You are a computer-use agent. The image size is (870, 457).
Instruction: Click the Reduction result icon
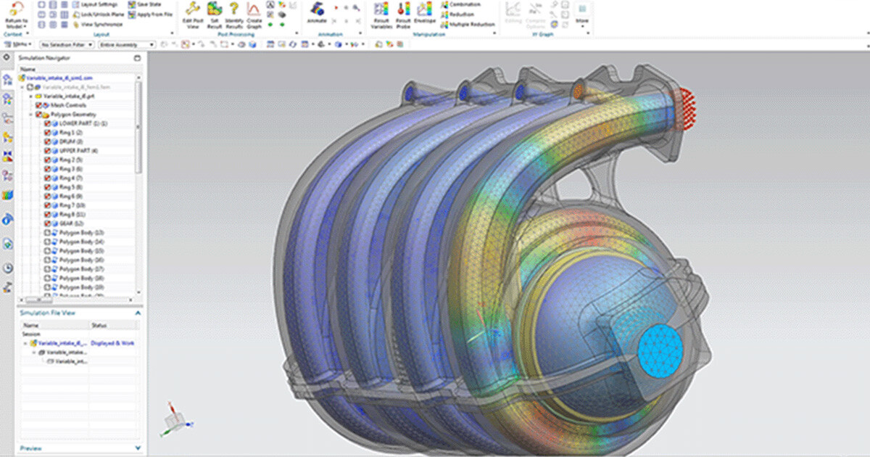444,14
